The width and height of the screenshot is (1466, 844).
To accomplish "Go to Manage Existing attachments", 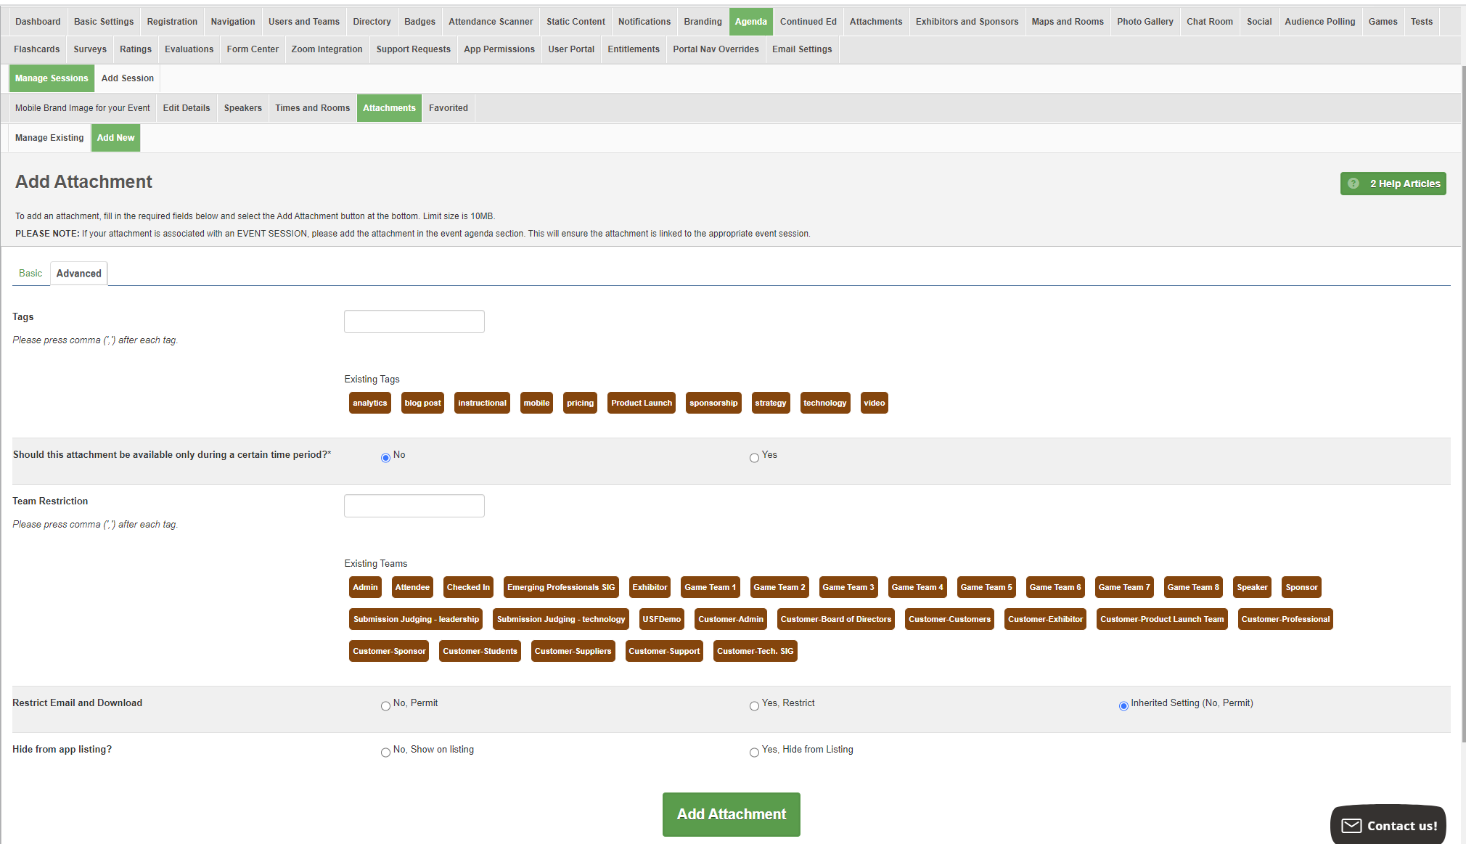I will pyautogui.click(x=49, y=138).
